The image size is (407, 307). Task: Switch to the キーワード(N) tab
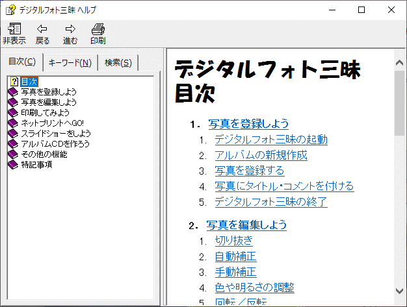[x=70, y=63]
